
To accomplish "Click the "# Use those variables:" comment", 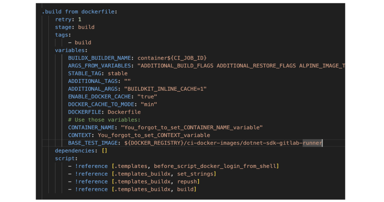I will pos(104,119).
